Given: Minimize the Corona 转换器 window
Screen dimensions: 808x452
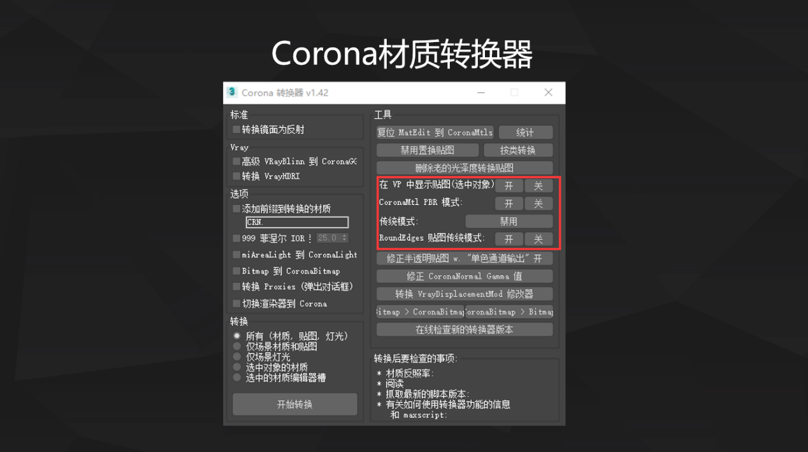Looking at the screenshot, I should [482, 92].
